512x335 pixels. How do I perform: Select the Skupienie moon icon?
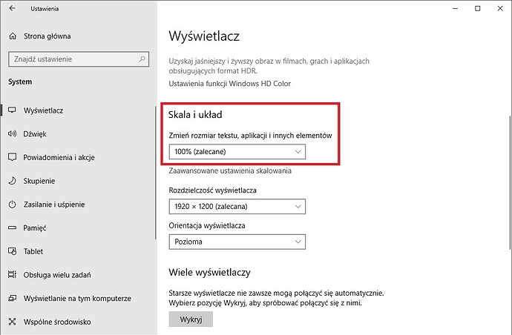[12, 181]
